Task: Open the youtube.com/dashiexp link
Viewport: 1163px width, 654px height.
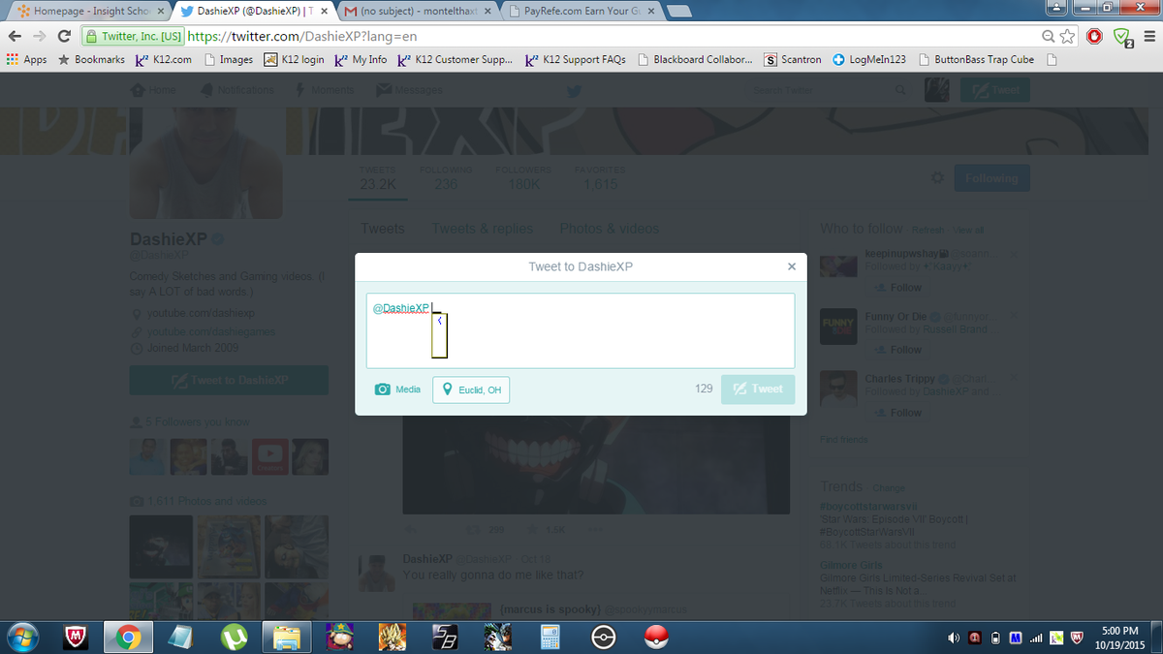Action: tap(201, 314)
